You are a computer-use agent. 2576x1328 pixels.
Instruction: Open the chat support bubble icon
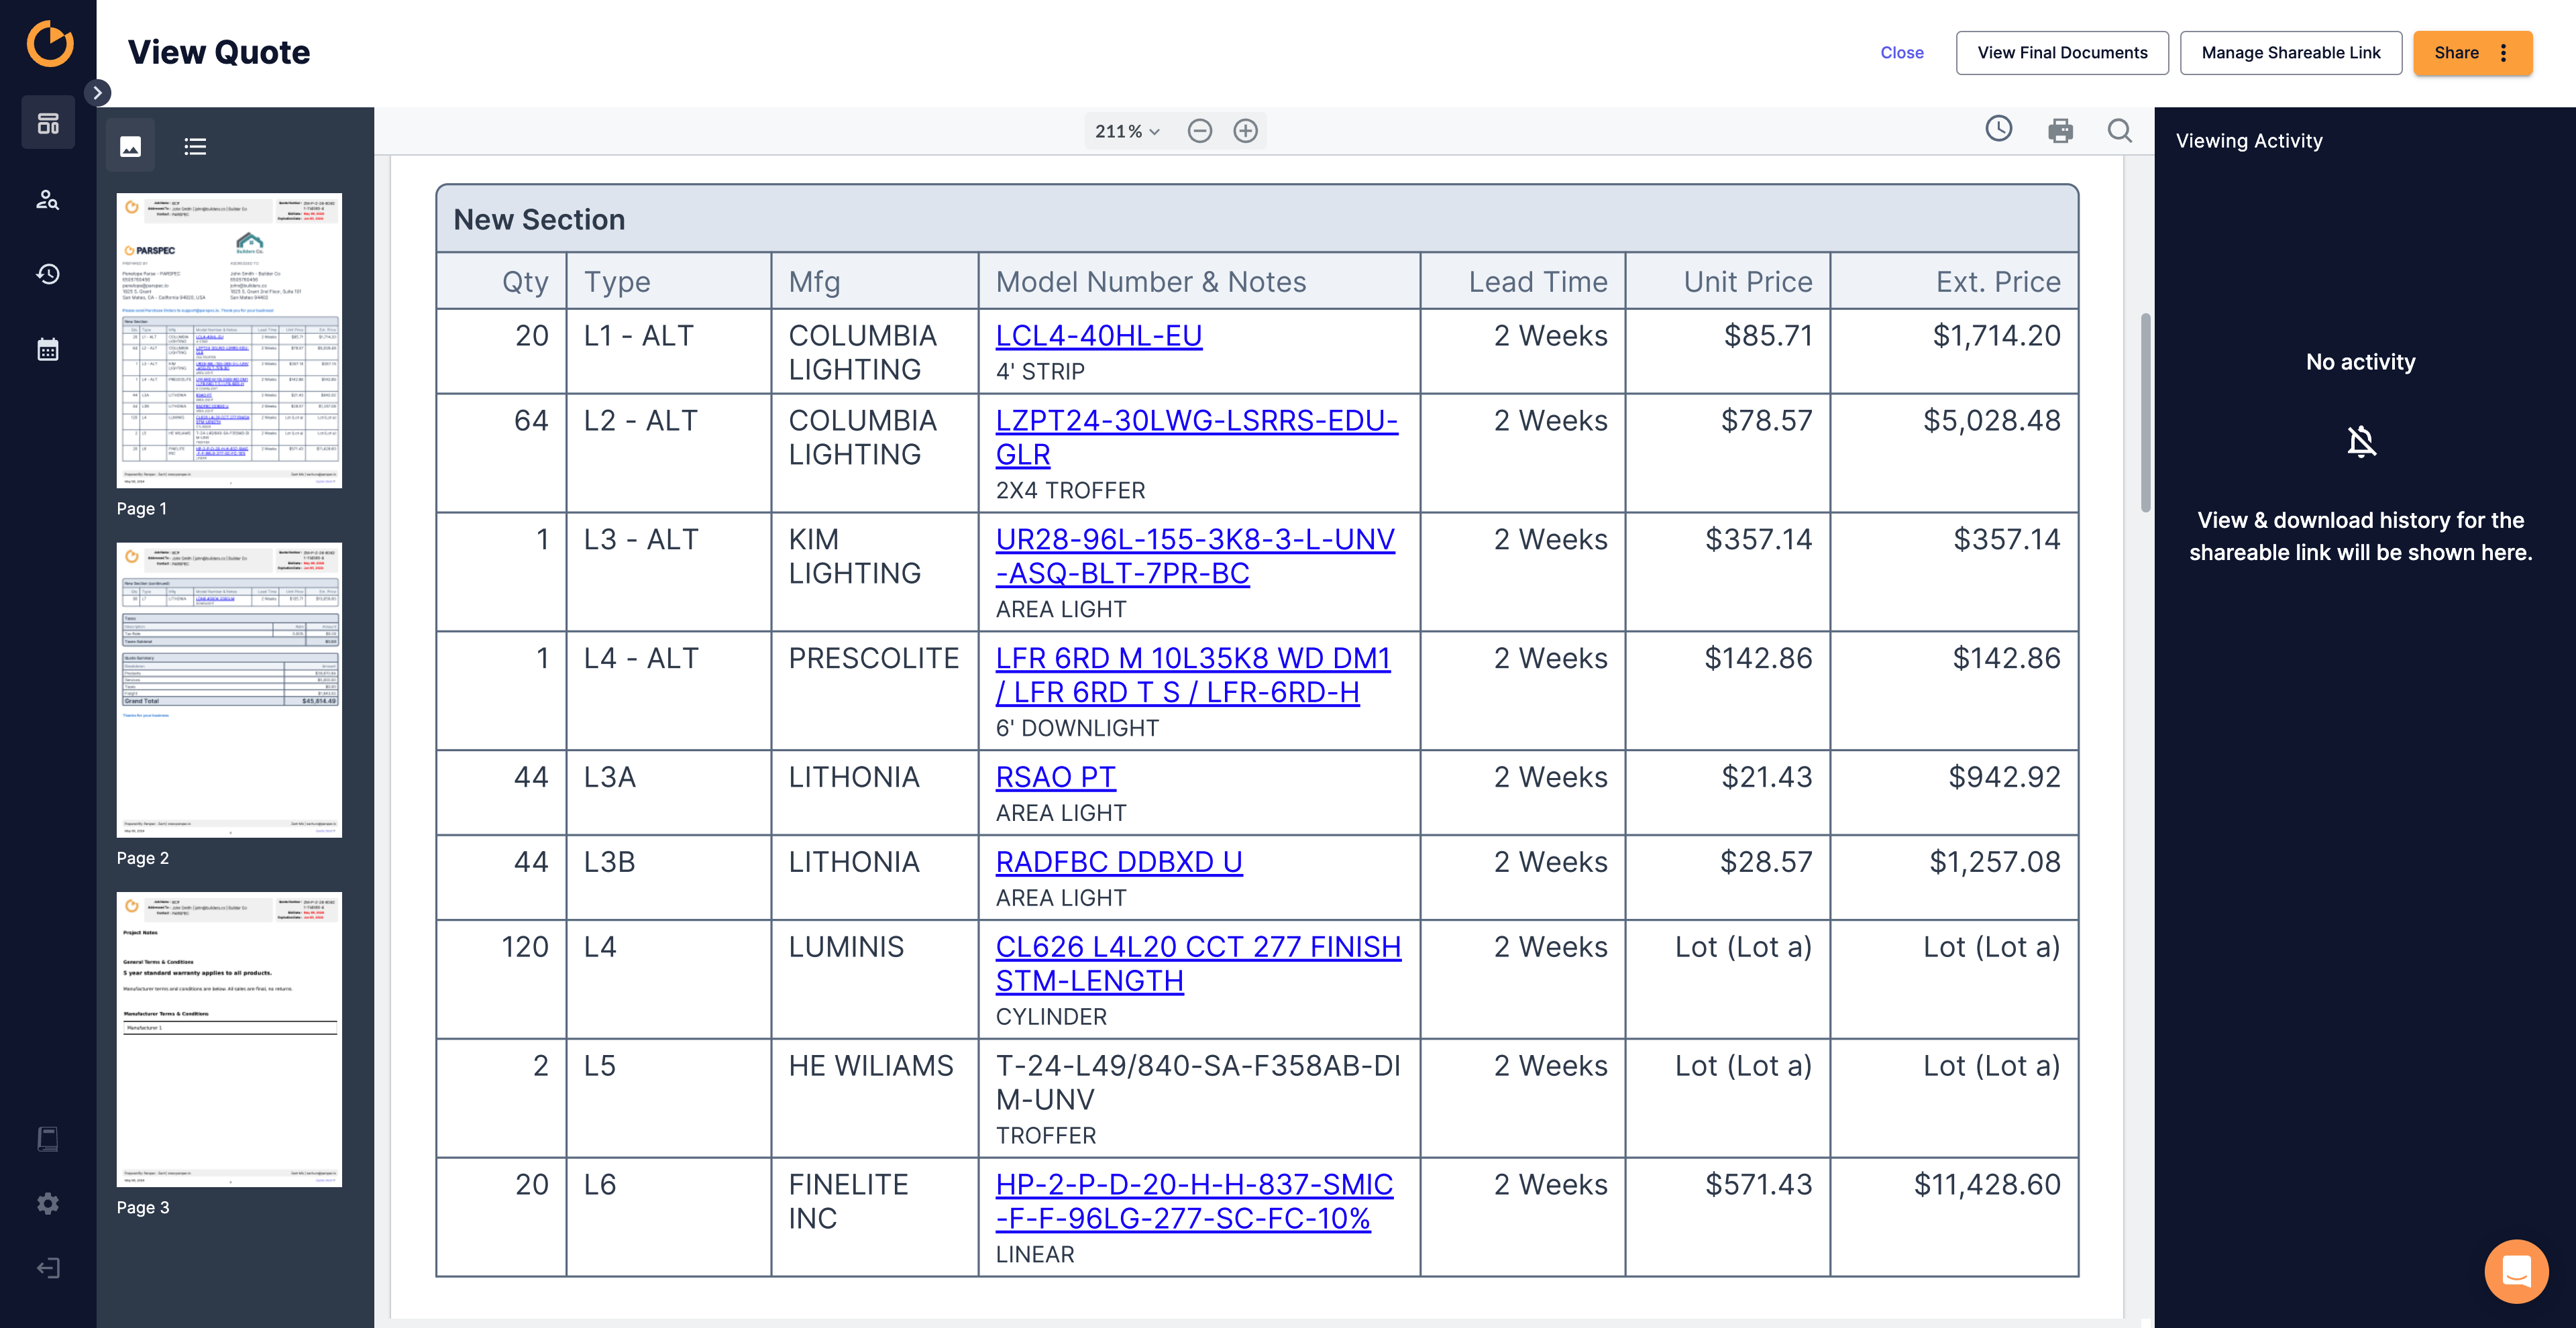[x=2516, y=1271]
